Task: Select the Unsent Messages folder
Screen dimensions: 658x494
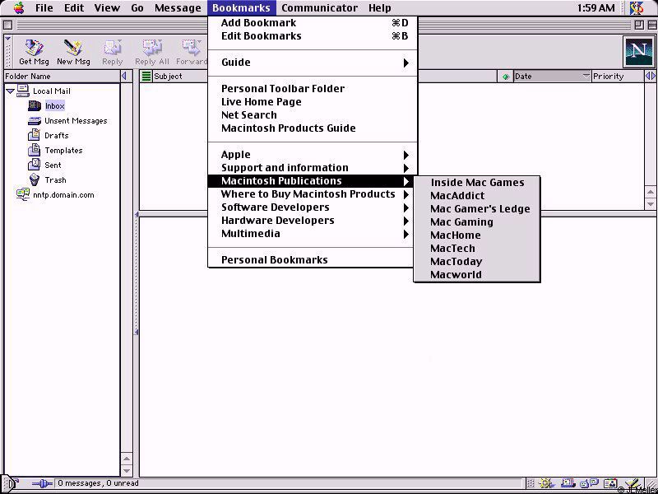Action: [x=75, y=121]
